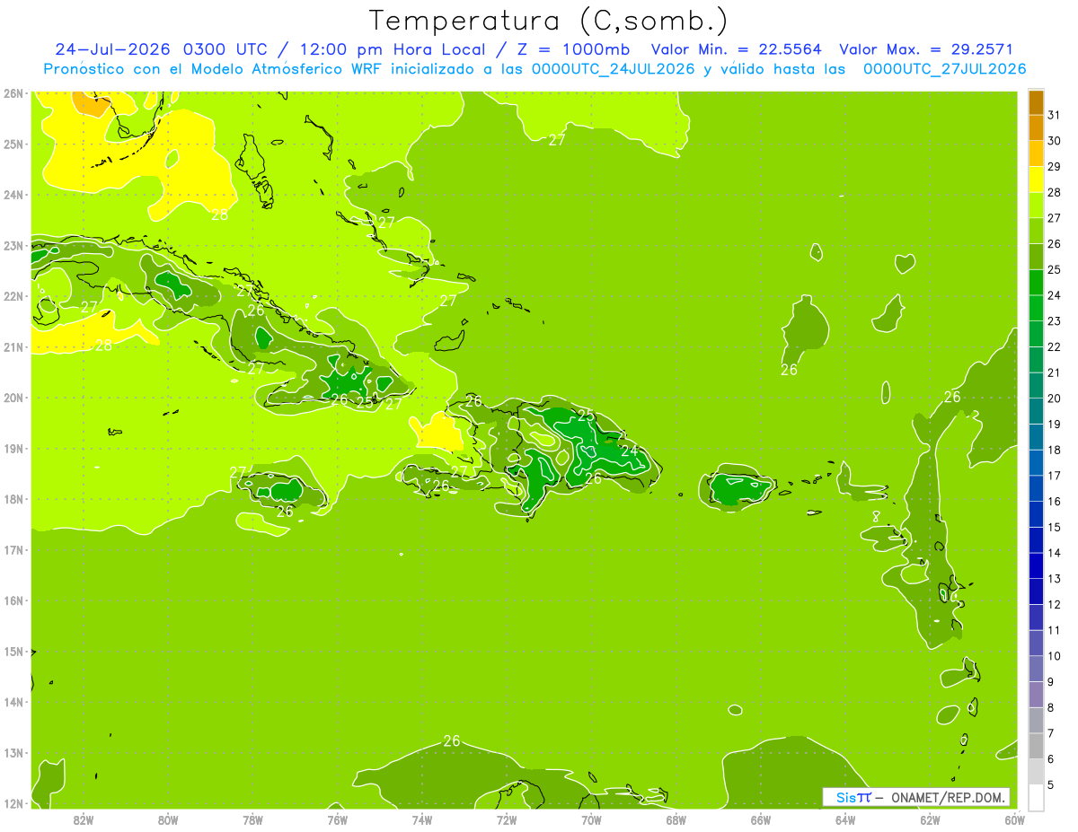Click the purple colorbar swatch between 9 and 10
This screenshot has height=832, width=1078.
click(x=1036, y=669)
